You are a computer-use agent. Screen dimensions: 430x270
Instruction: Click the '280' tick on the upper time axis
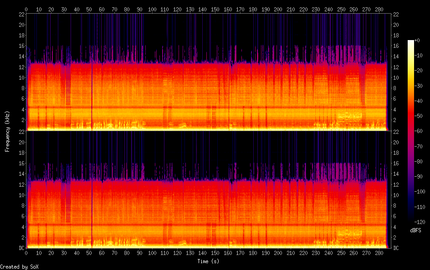[379, 9]
